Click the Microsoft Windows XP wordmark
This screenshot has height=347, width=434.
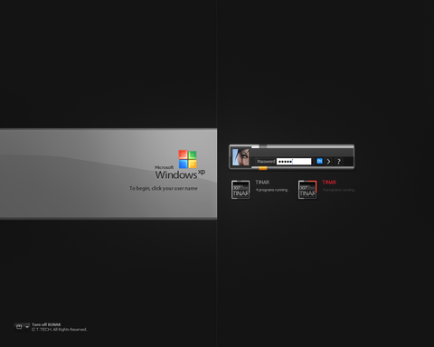pos(180,173)
